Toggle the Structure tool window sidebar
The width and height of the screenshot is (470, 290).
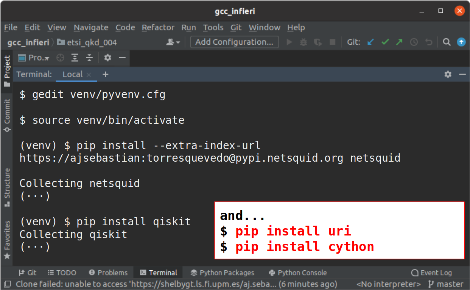pos(7,188)
